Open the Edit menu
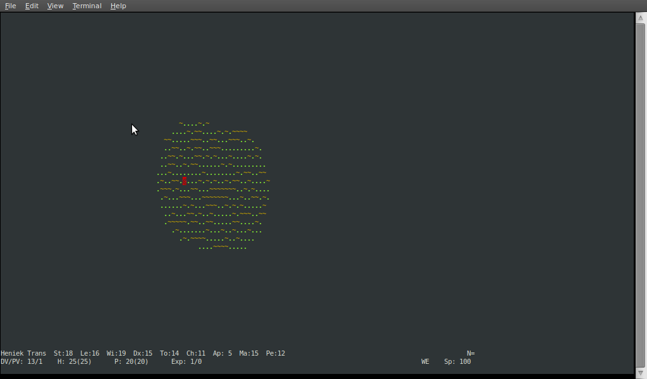This screenshot has width=647, height=379. click(x=32, y=6)
